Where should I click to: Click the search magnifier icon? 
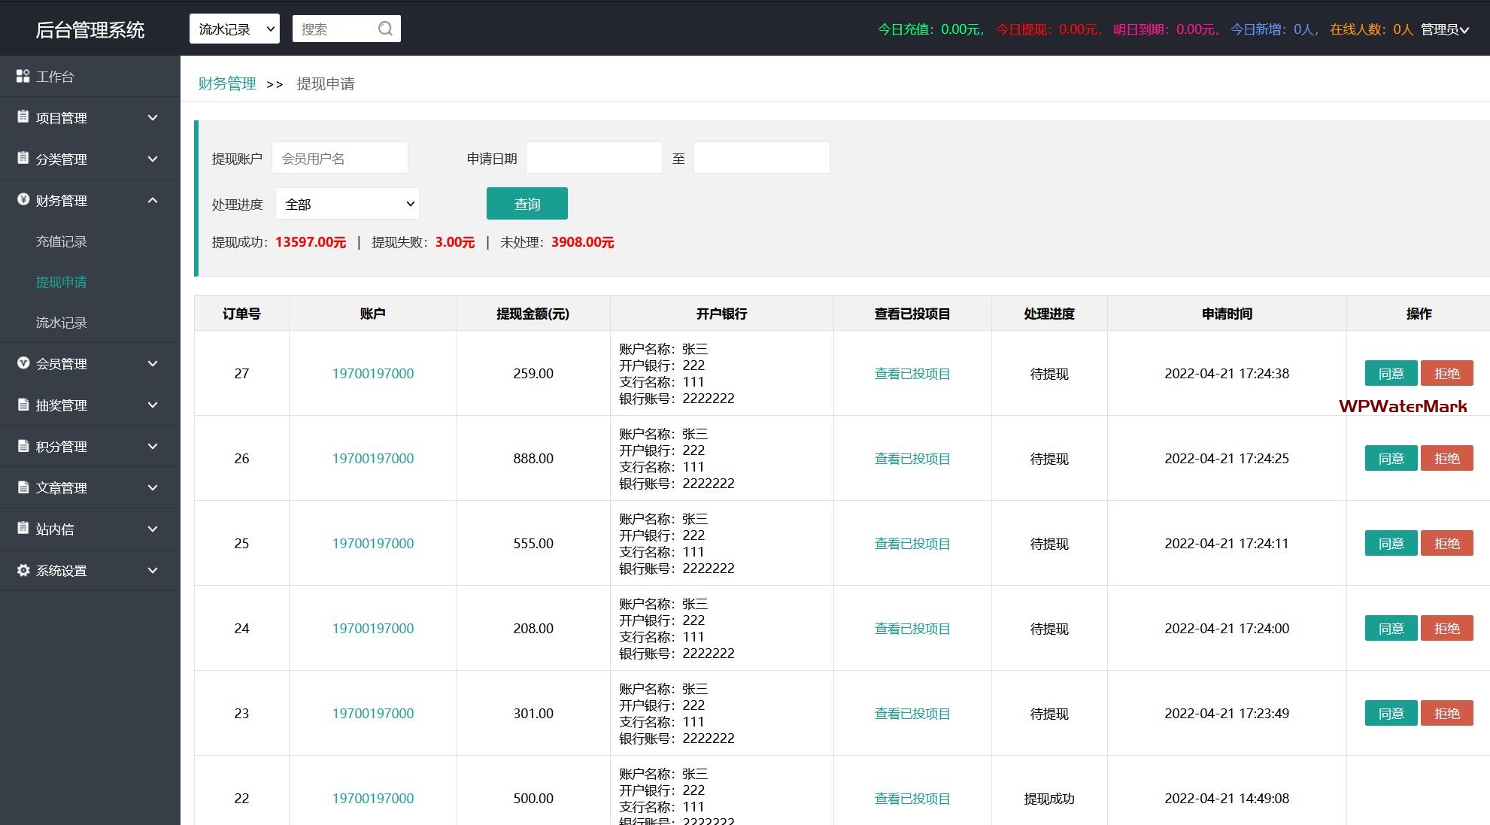coord(385,29)
